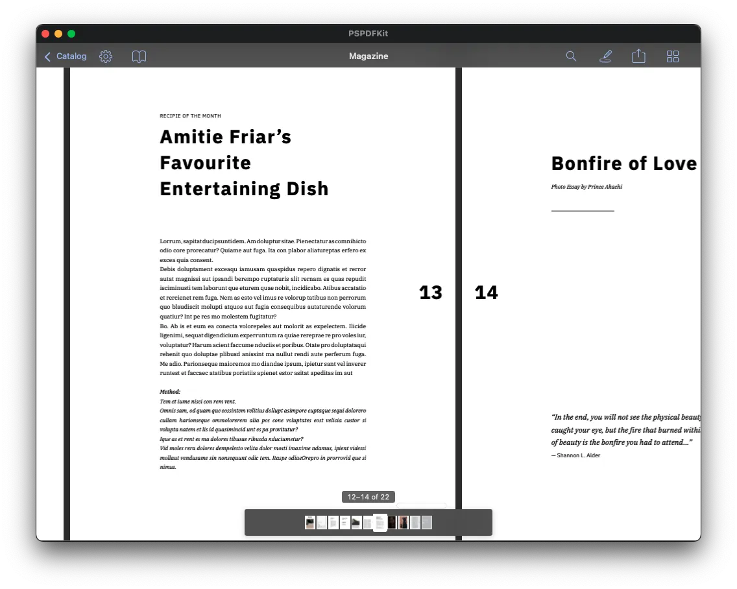Toggle fullscreen with the green window button
The height and width of the screenshot is (589, 737).
(x=71, y=33)
